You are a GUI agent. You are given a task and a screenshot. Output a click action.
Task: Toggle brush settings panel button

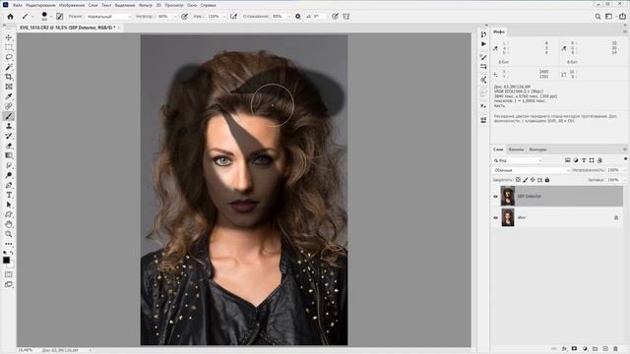(59, 17)
